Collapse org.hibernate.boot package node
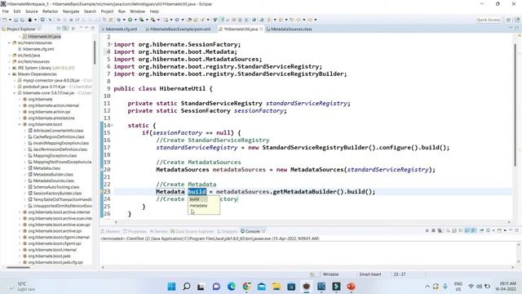The image size is (522, 294). pyautogui.click(x=20, y=124)
